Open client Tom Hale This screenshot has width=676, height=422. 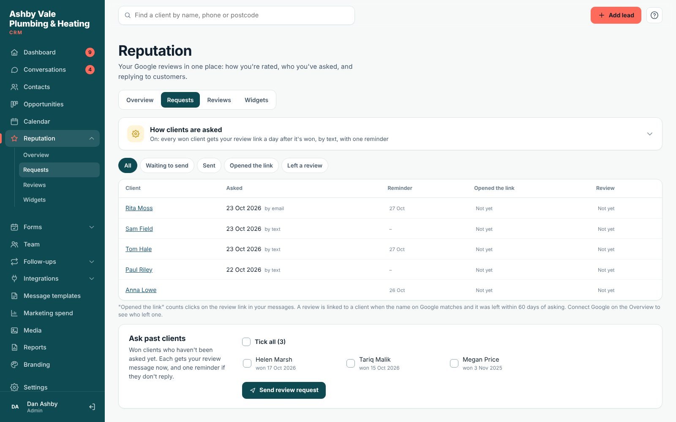139,249
